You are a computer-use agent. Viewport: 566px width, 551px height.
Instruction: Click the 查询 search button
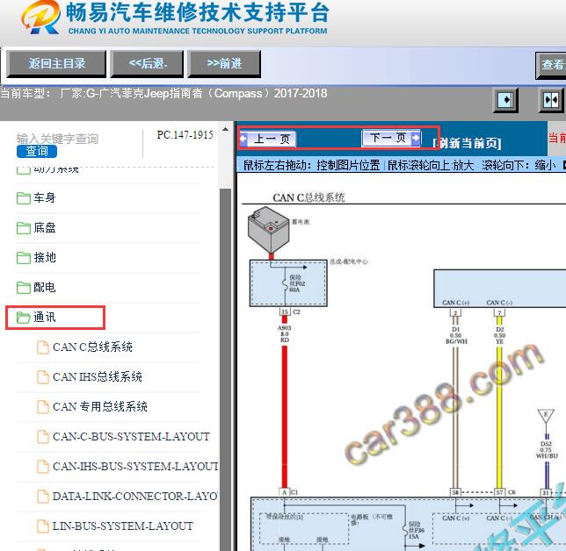coord(37,151)
